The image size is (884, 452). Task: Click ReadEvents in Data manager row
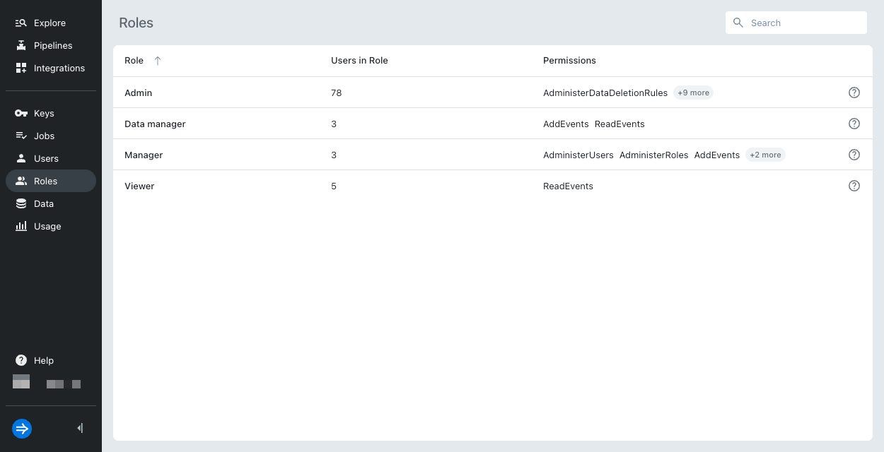[620, 124]
